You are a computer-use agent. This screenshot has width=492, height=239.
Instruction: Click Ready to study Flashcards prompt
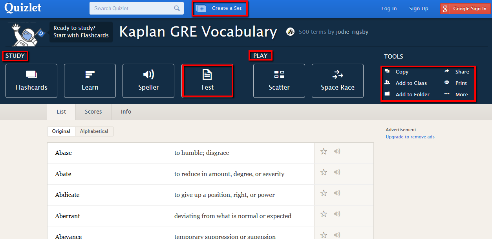pyautogui.click(x=81, y=32)
